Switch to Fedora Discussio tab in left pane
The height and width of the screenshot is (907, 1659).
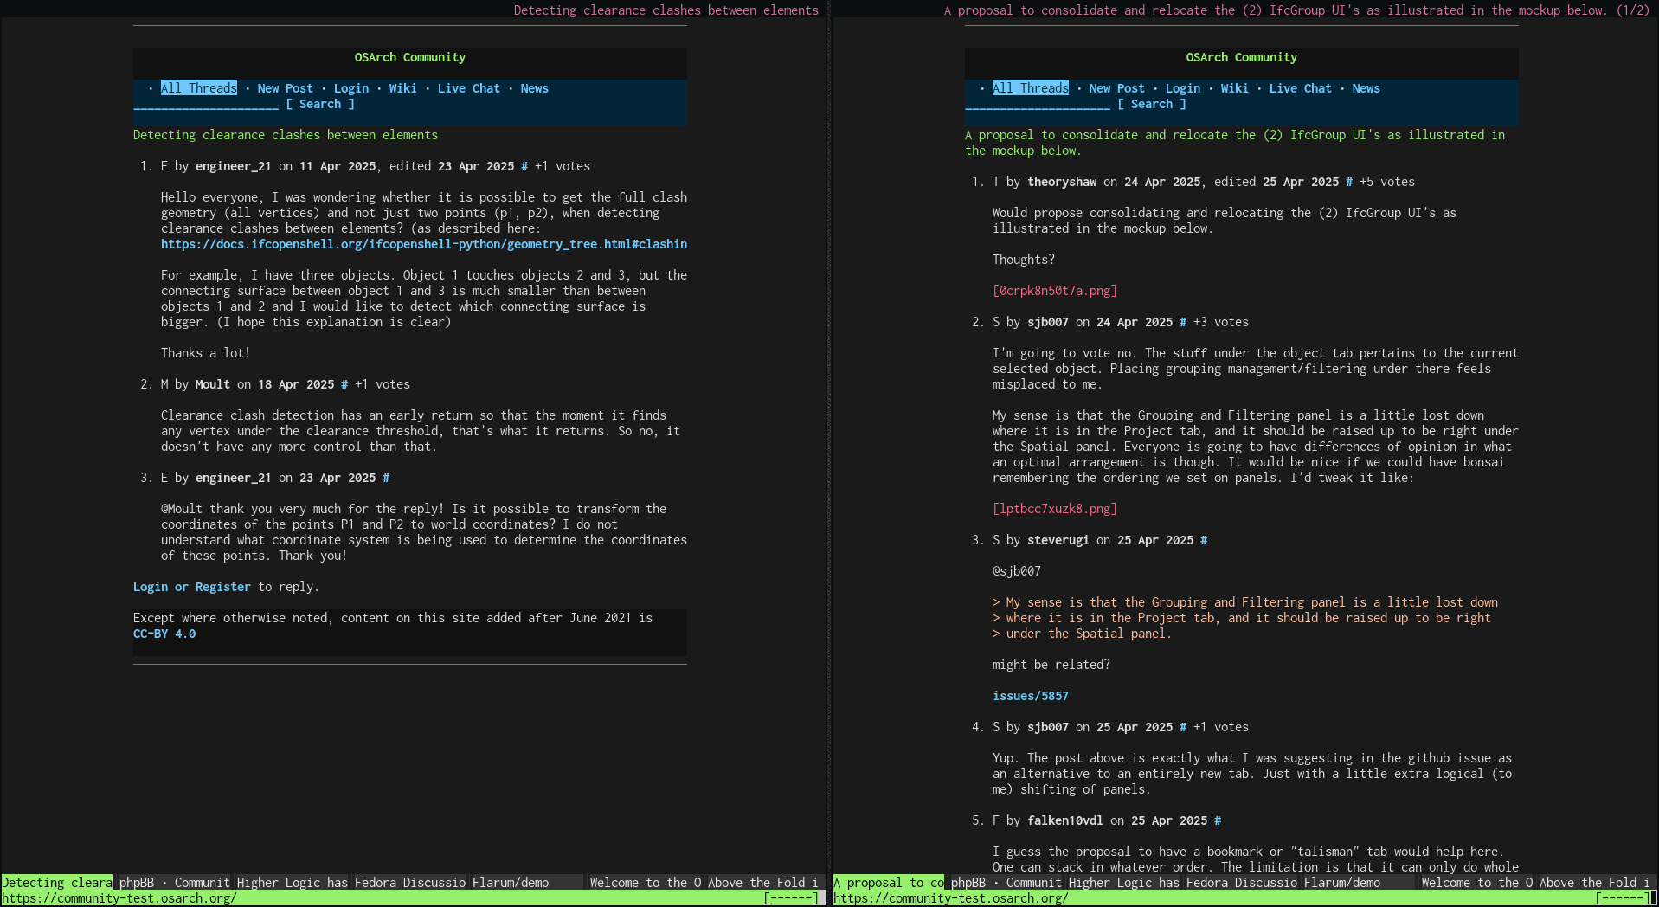point(410,883)
